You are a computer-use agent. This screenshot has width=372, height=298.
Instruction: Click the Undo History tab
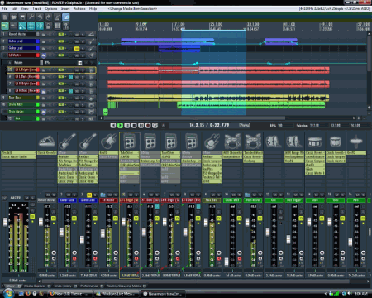(64, 286)
